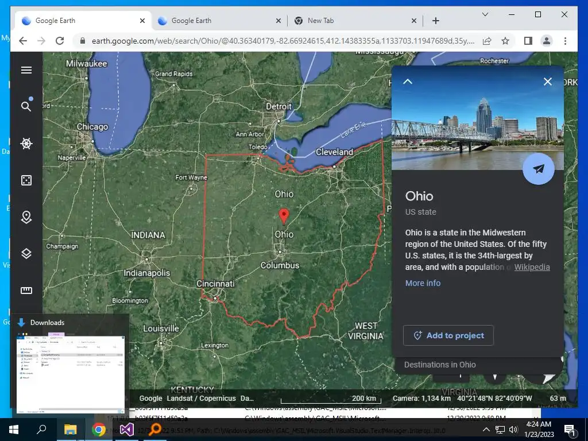The image size is (588, 441).
Task: Click Louisville label on the map
Action: [161, 328]
